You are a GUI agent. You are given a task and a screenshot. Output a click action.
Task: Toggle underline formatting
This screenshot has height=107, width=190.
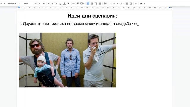tap(60, 4)
